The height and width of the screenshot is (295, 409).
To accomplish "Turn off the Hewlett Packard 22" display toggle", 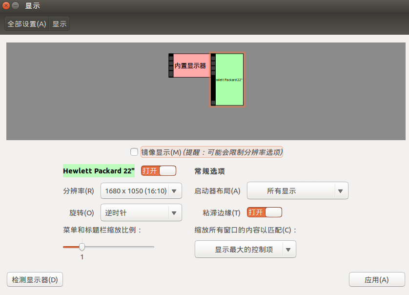I will (158, 170).
